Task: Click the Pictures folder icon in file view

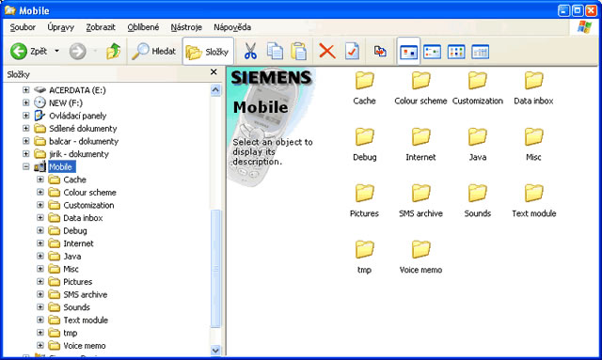Action: (x=364, y=193)
